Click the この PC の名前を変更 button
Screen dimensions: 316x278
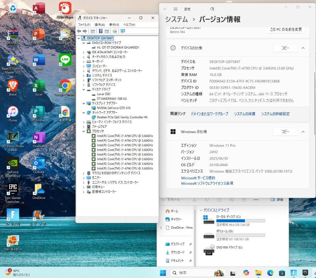click(286, 29)
